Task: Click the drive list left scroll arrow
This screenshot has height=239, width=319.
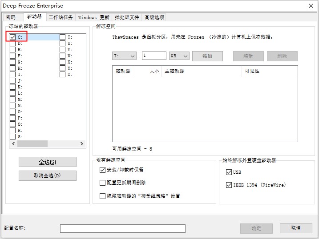Action: click(13, 144)
